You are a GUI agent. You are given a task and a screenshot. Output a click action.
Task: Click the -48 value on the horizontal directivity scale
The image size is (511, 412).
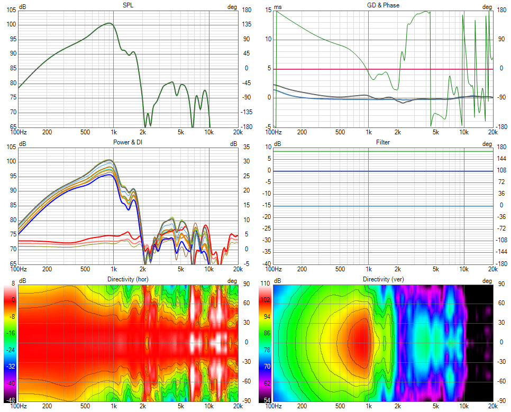tap(11, 400)
